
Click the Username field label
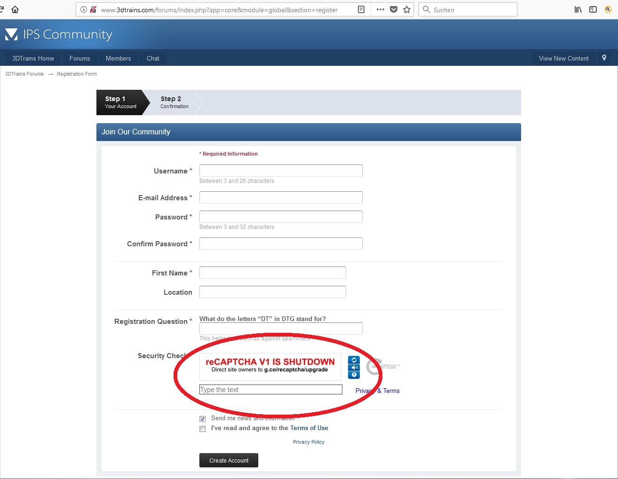tap(171, 171)
